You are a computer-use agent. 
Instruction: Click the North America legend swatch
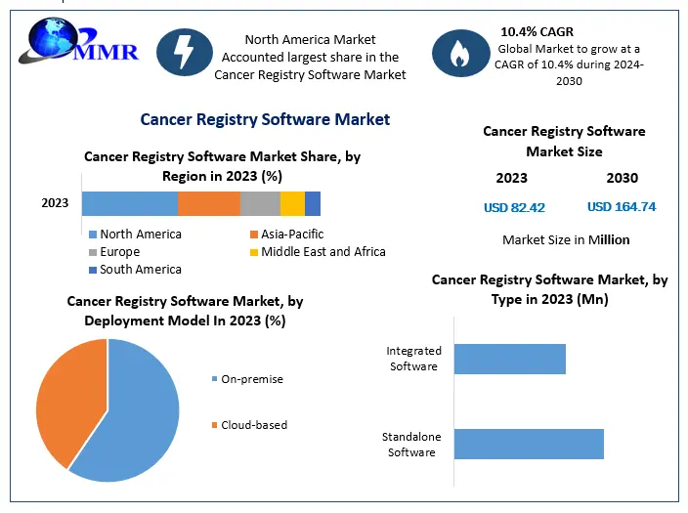(93, 235)
